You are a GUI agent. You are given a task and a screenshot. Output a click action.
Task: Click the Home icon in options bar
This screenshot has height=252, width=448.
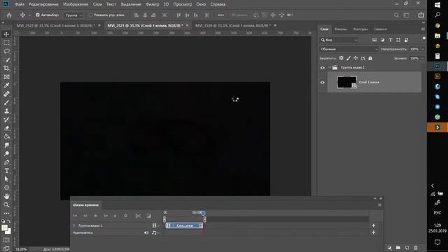click(x=9, y=15)
